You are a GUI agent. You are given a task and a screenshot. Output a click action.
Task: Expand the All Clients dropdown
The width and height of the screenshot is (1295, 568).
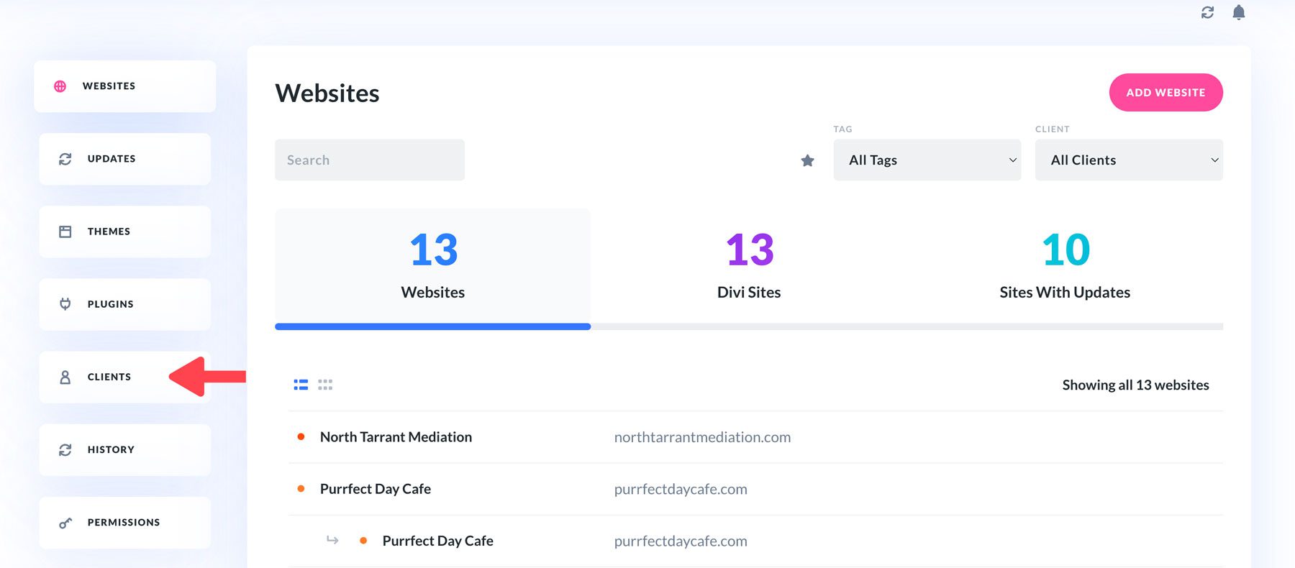[x=1128, y=160]
